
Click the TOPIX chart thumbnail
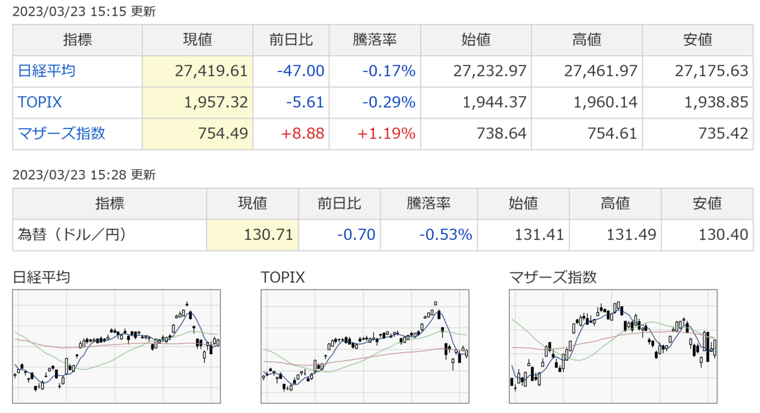365,346
